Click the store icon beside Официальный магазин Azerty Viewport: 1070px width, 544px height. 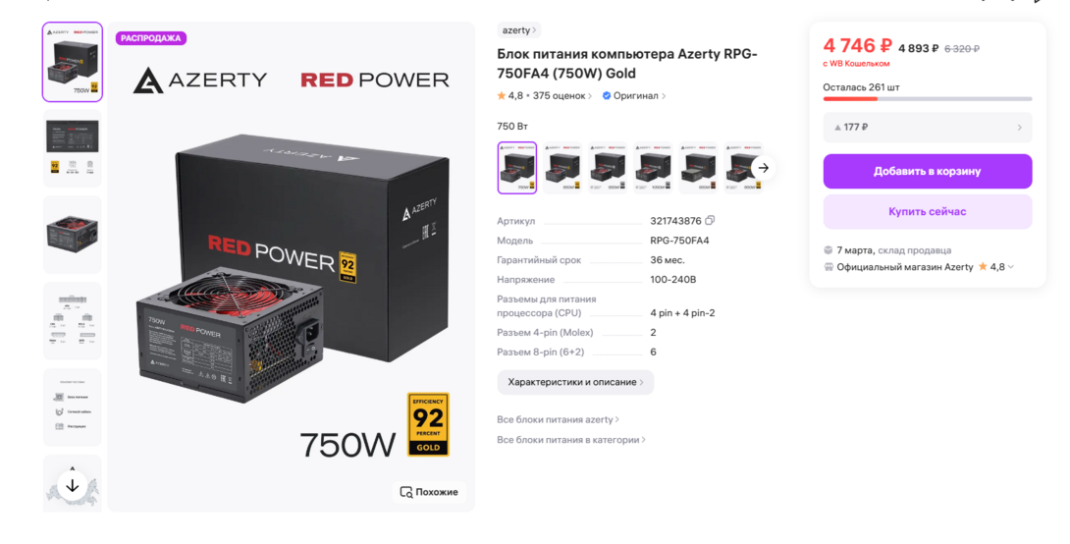829,267
